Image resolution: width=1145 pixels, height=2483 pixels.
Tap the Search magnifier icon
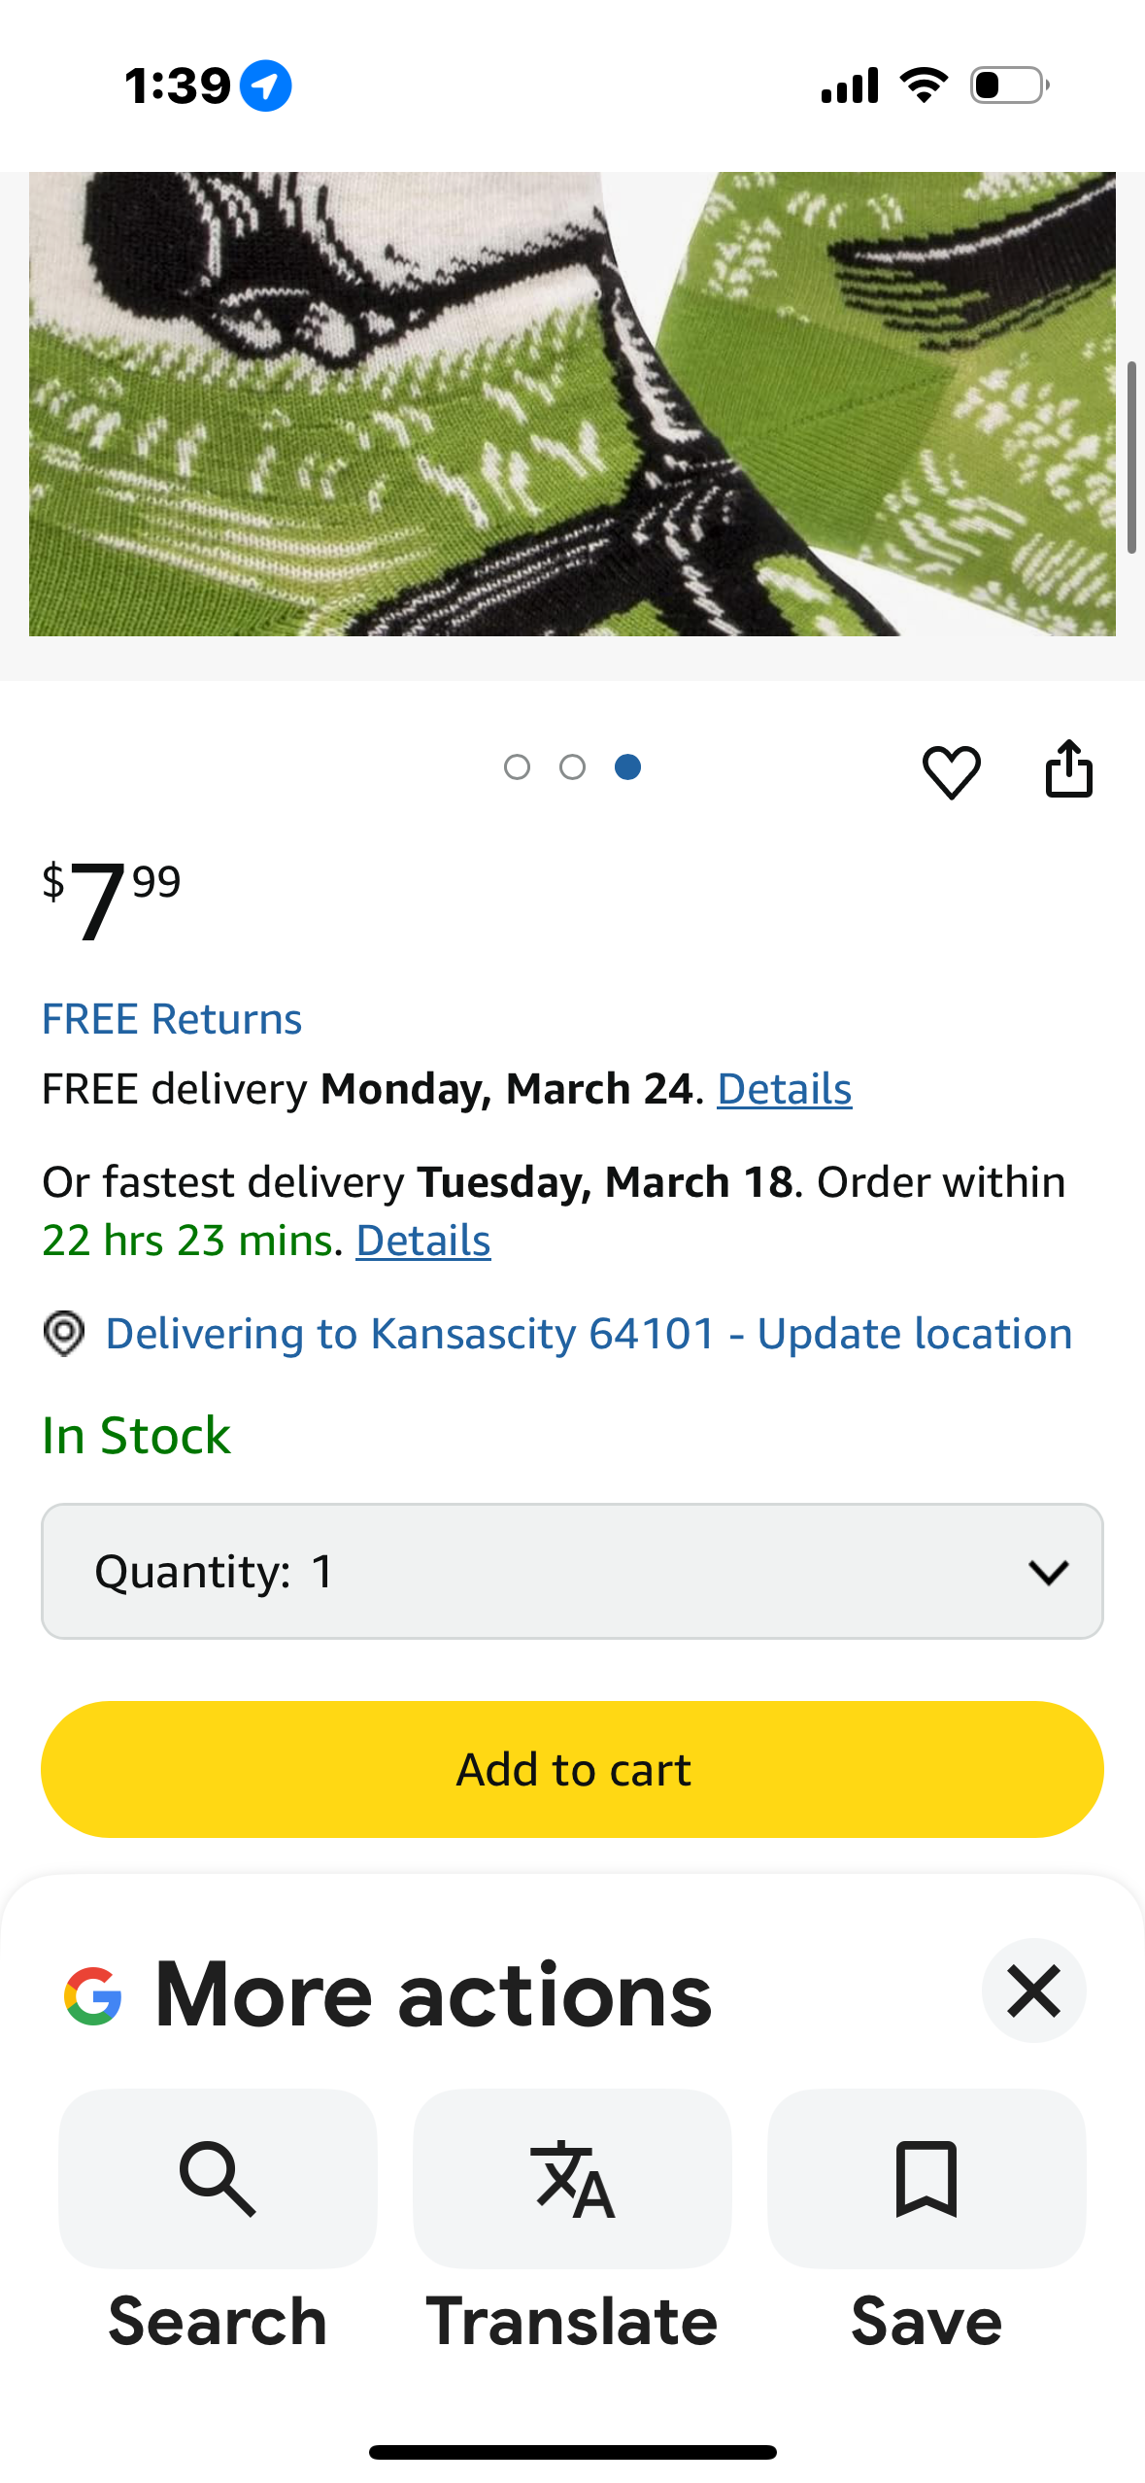tap(218, 2179)
